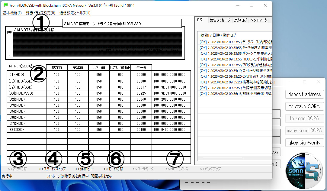Click the >>ベンチマーク link at bottom
Image resolution: width=327 pixels, height=191 pixels.
[x=143, y=169]
